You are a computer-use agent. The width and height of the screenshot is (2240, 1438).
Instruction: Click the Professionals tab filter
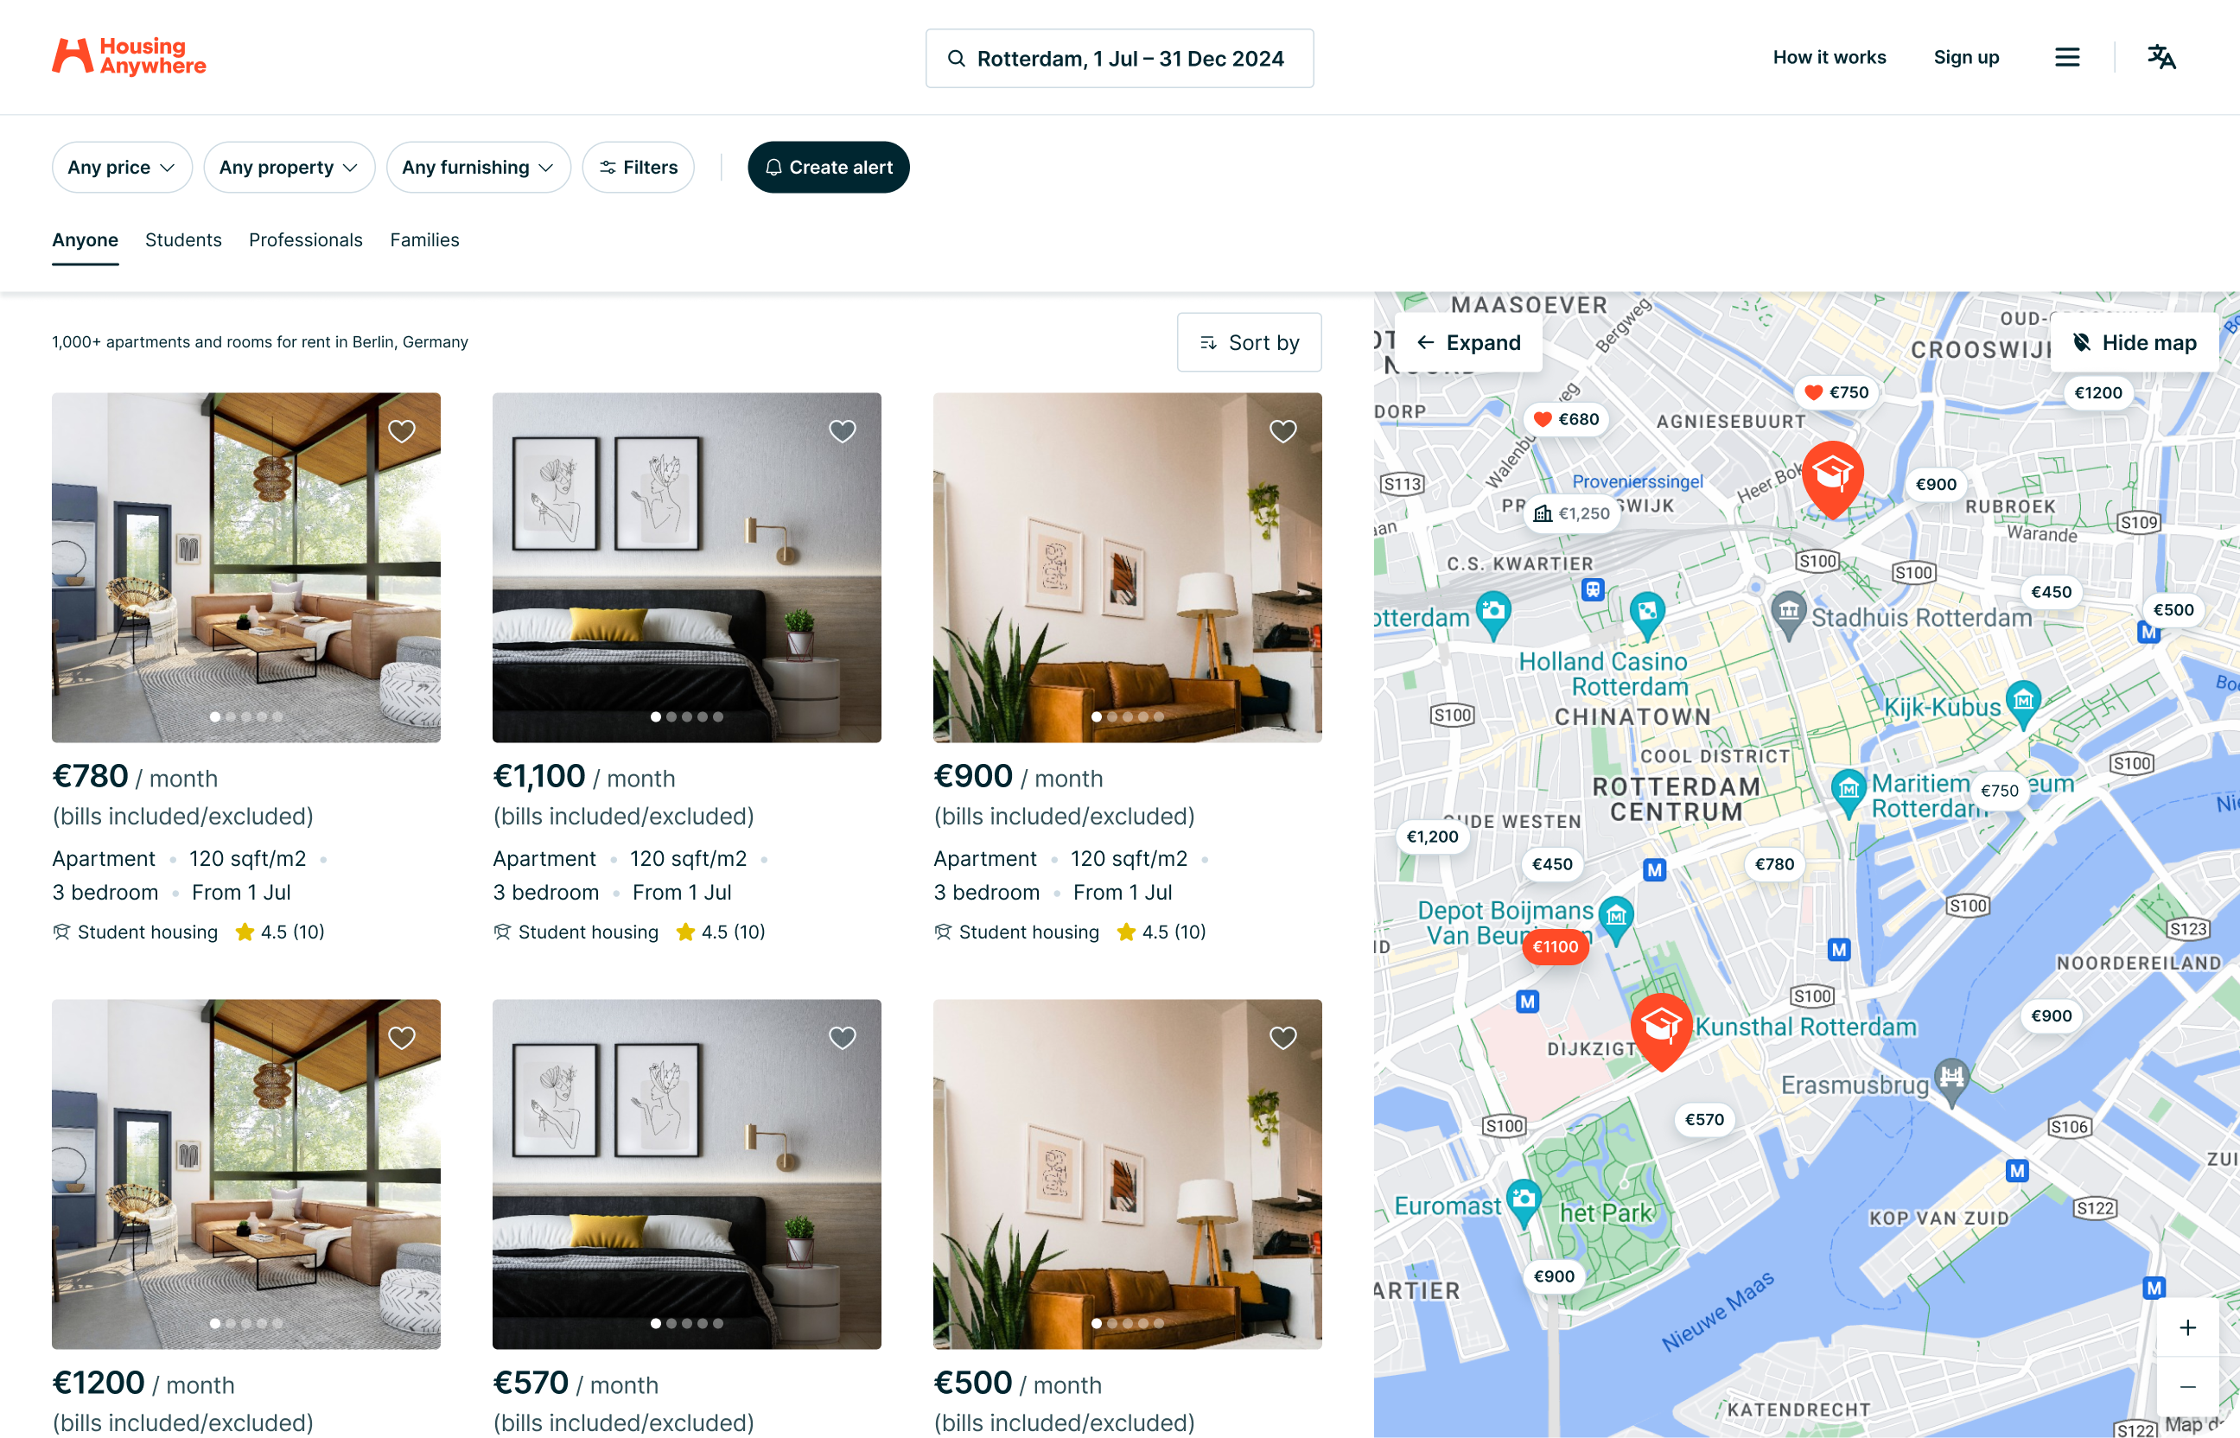tap(305, 240)
